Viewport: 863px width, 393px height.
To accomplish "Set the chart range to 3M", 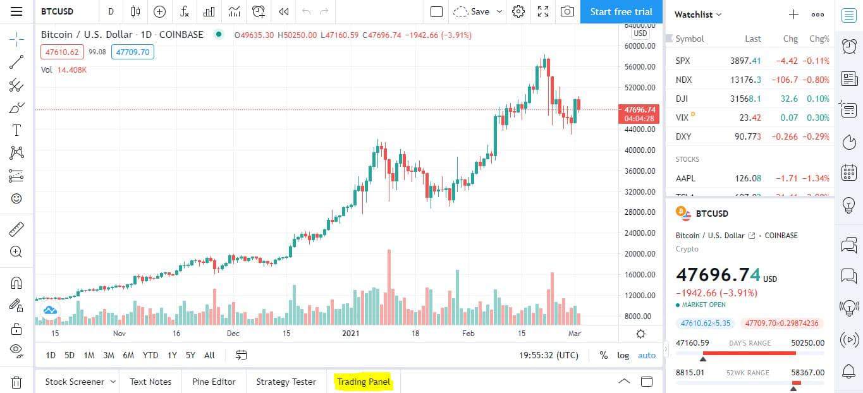I will pos(109,355).
